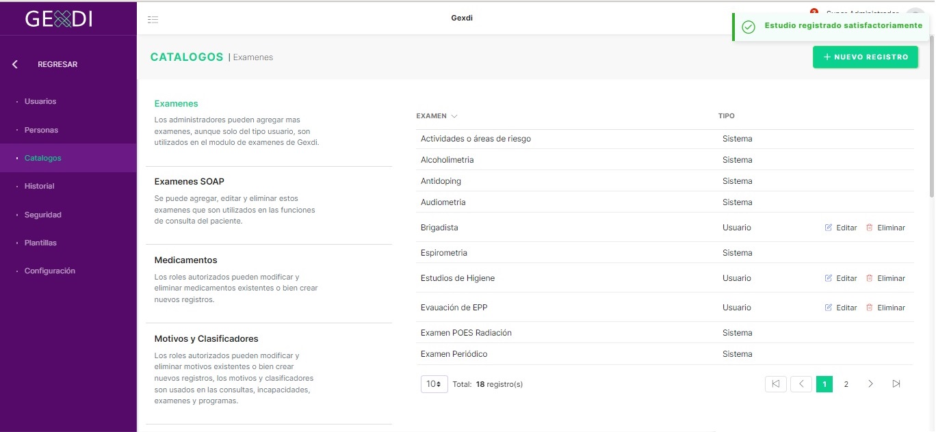Toggle the sidebar menu hamburger icon
This screenshot has width=936, height=432.
pos(153,20)
